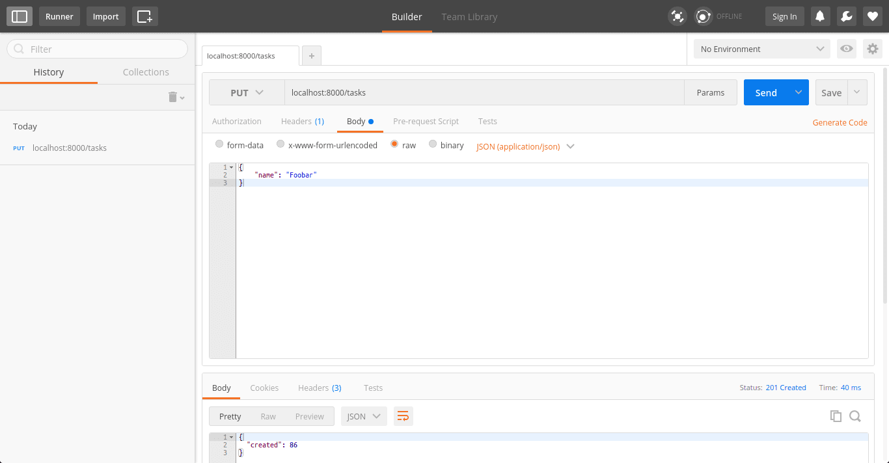Click the interceptor satellite icon
This screenshot has width=889, height=463.
coord(677,16)
